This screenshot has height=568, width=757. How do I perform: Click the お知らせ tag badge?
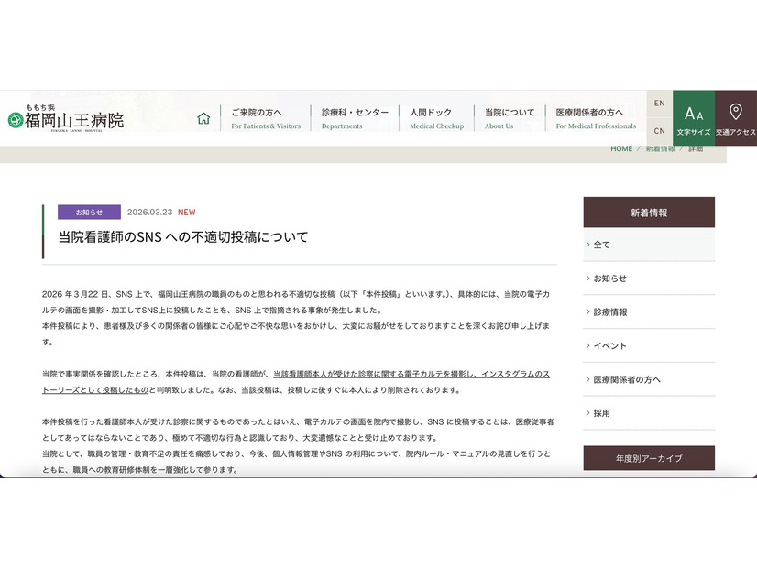click(x=88, y=211)
